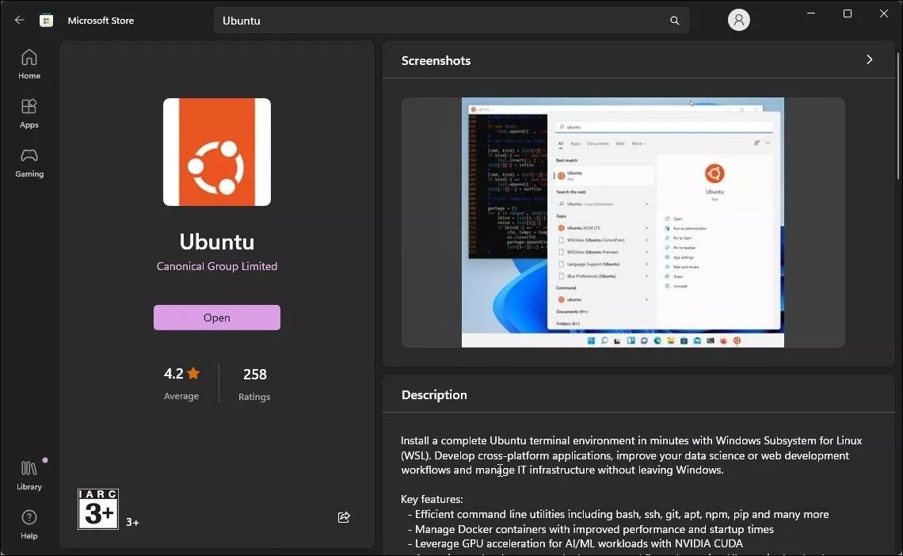The image size is (903, 556).
Task: Click the Description section heading
Action: tap(434, 394)
